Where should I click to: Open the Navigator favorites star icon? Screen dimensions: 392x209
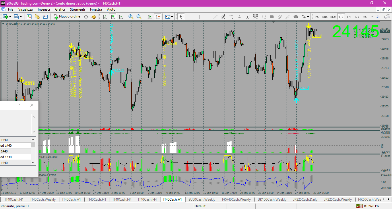coord(37,17)
